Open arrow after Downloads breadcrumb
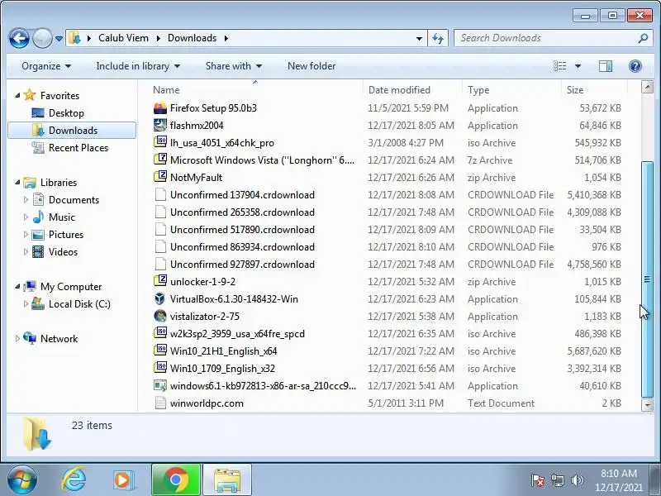The image size is (661, 496). click(226, 38)
